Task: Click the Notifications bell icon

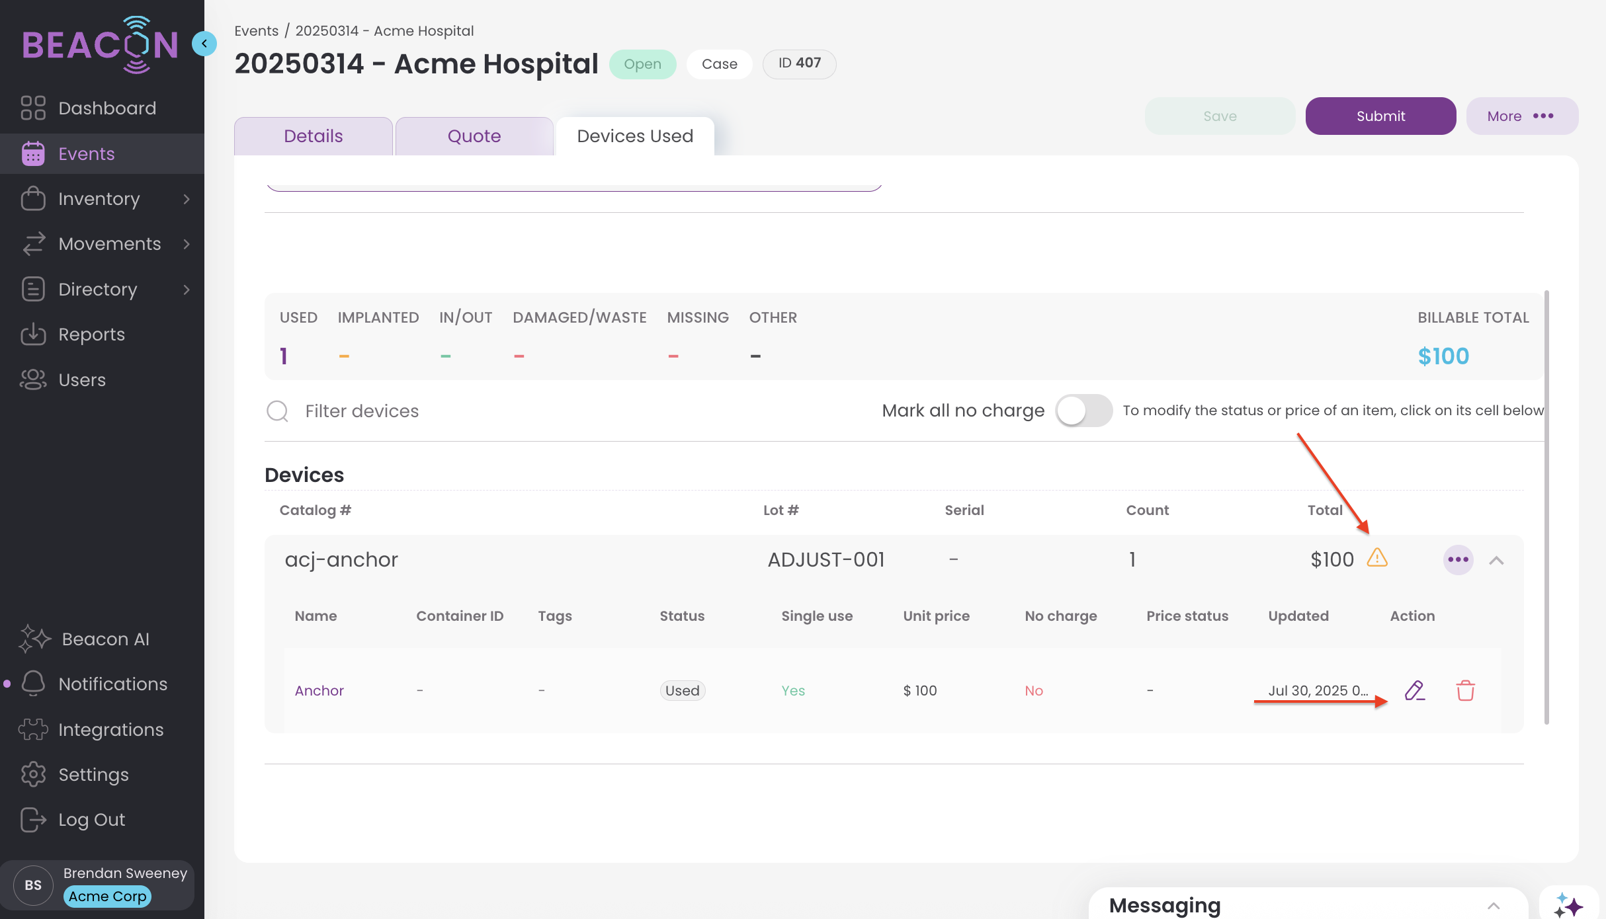Action: [33, 684]
